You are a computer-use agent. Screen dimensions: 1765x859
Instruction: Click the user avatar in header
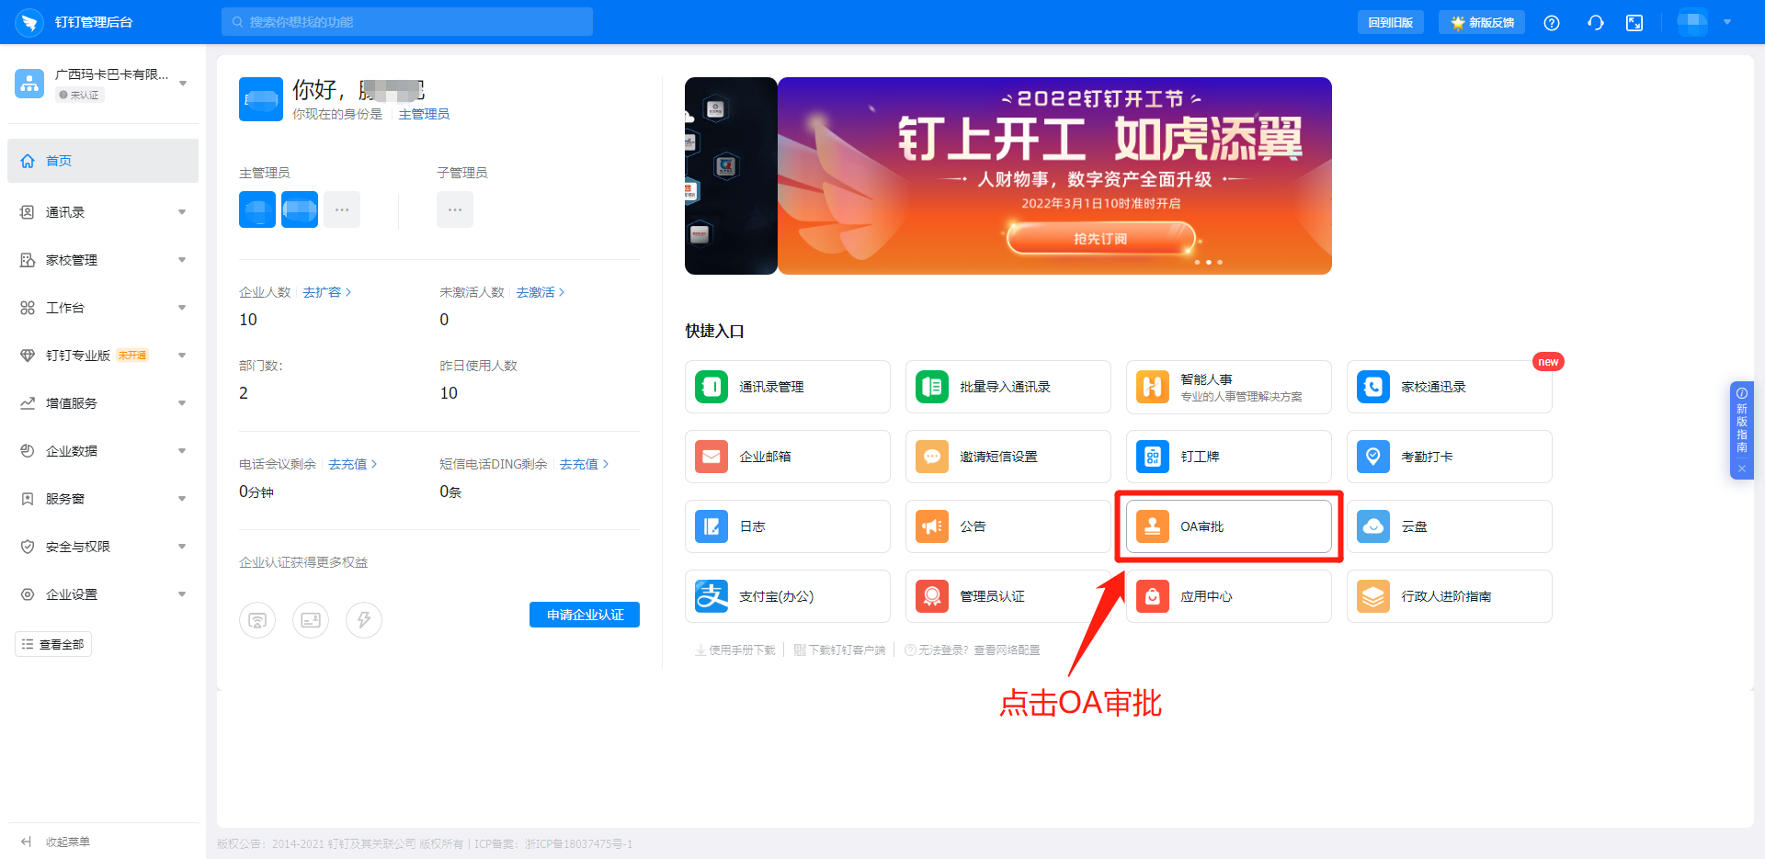pos(1692,22)
